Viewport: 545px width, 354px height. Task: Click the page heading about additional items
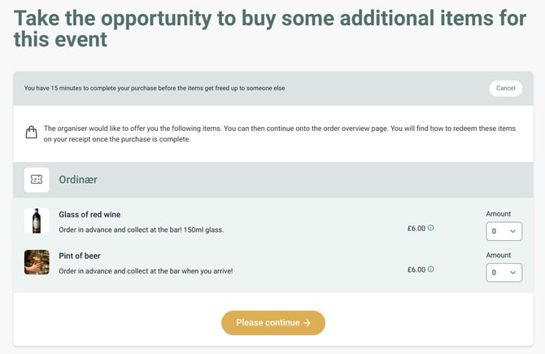pos(270,28)
